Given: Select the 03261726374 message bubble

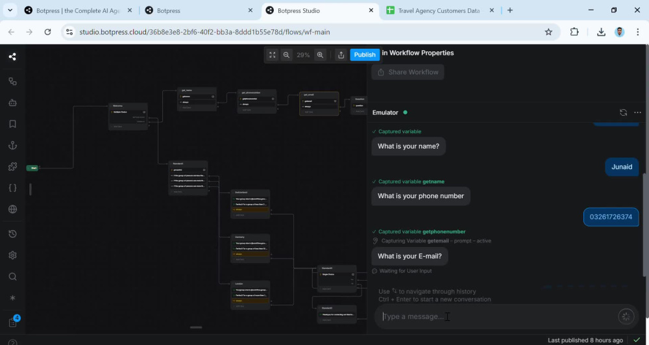Looking at the screenshot, I should coord(611,216).
